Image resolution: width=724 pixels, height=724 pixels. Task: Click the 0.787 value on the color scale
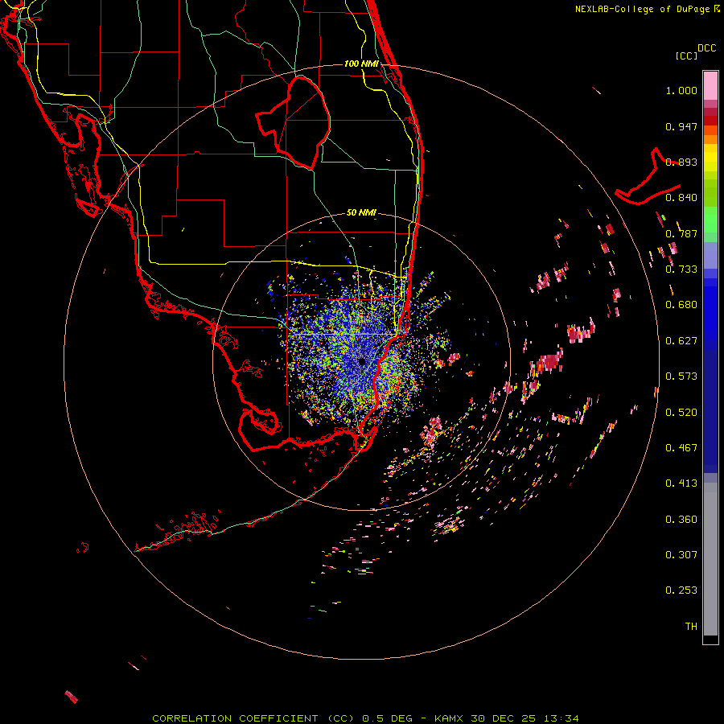click(681, 233)
